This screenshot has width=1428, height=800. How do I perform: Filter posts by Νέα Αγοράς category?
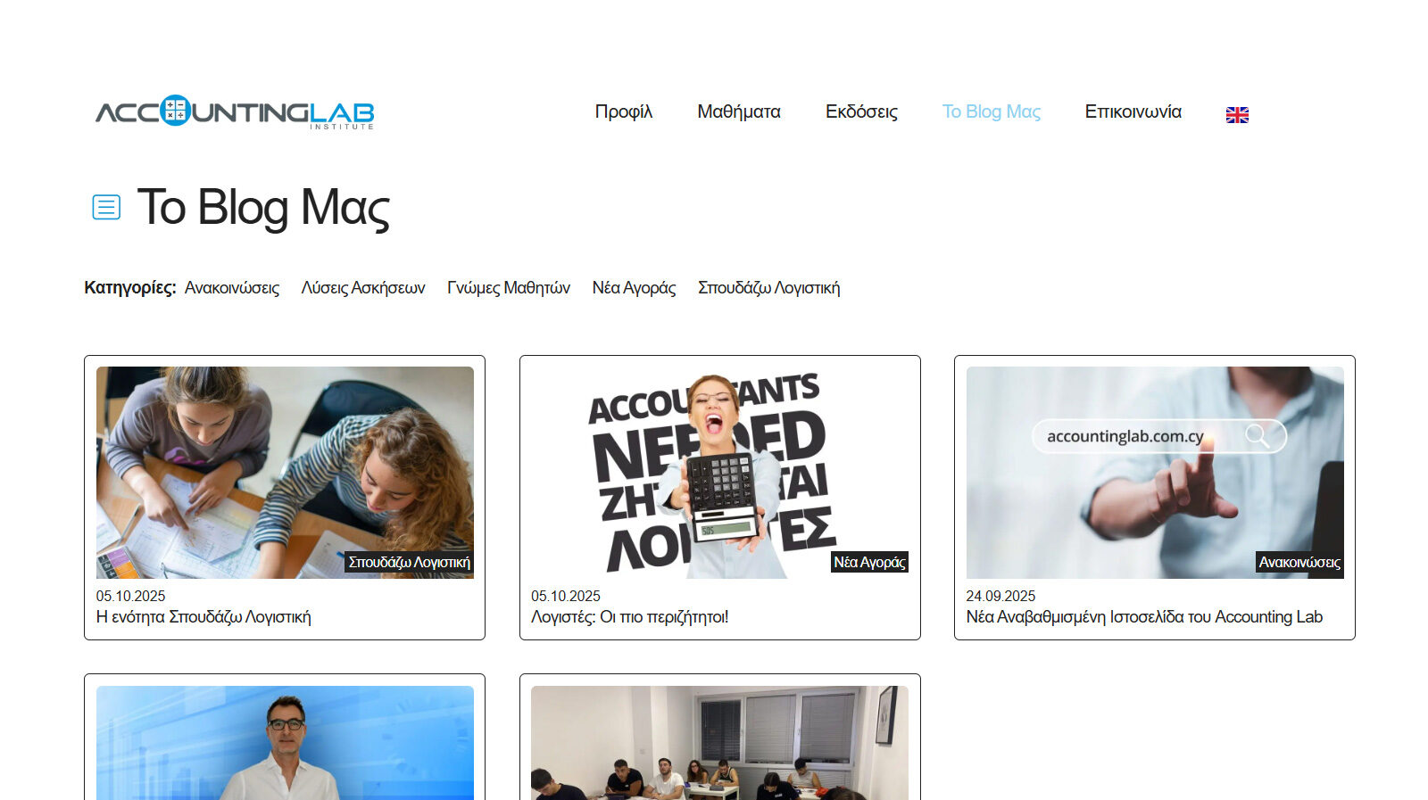click(635, 288)
